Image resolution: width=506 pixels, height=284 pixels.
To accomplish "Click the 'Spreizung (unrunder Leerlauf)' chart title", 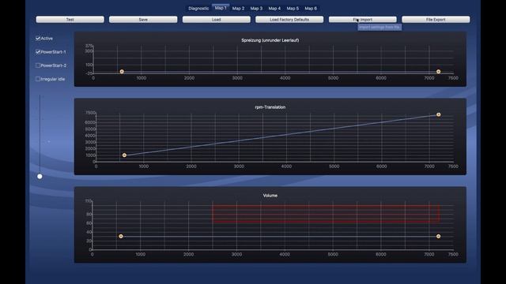I will click(x=270, y=40).
